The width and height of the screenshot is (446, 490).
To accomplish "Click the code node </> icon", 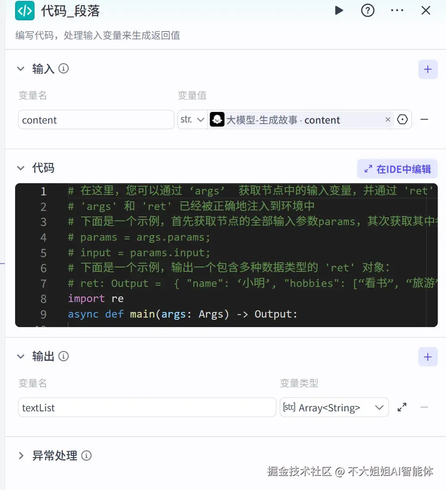I will tap(24, 11).
